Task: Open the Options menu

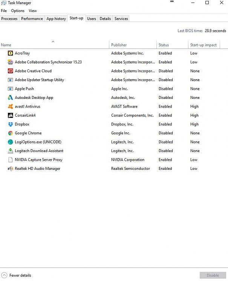Action: click(x=18, y=11)
